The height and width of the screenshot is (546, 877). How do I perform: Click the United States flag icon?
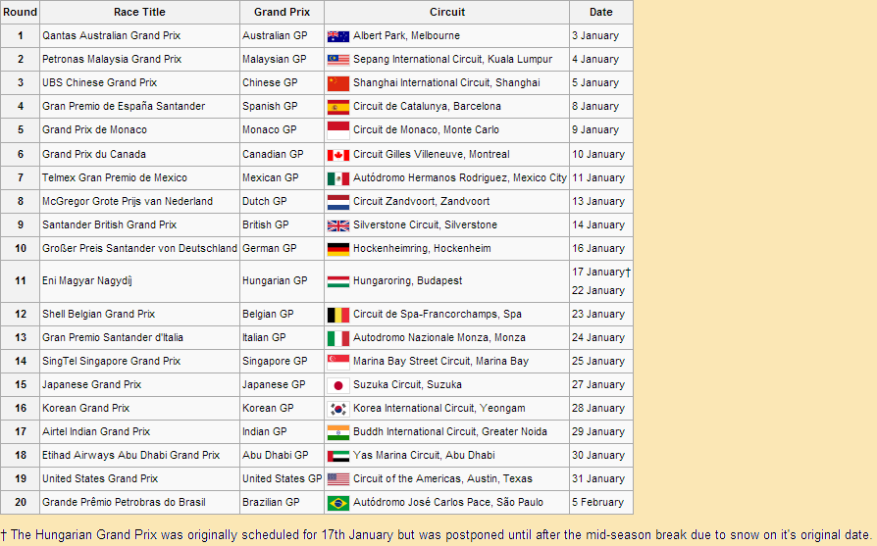[337, 479]
